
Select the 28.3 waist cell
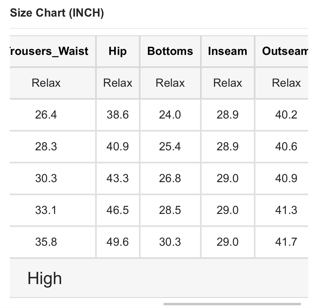46,147
